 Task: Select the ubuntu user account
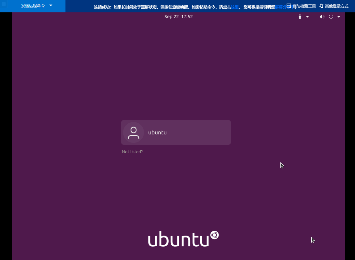(176, 132)
